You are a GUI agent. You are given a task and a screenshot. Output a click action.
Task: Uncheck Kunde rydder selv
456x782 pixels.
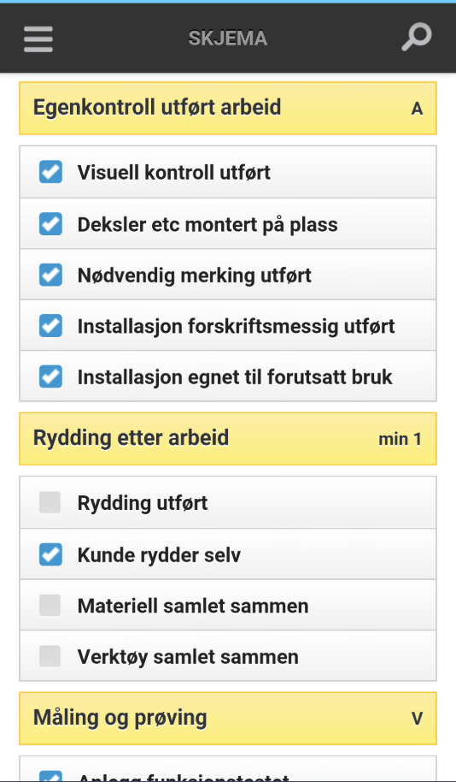(50, 554)
